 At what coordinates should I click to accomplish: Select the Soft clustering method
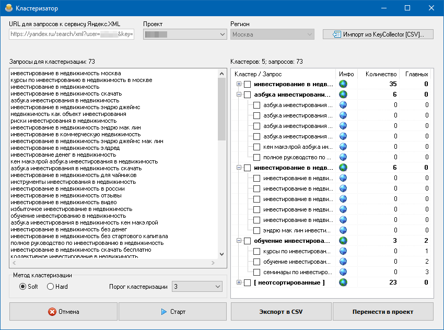coord(28,287)
